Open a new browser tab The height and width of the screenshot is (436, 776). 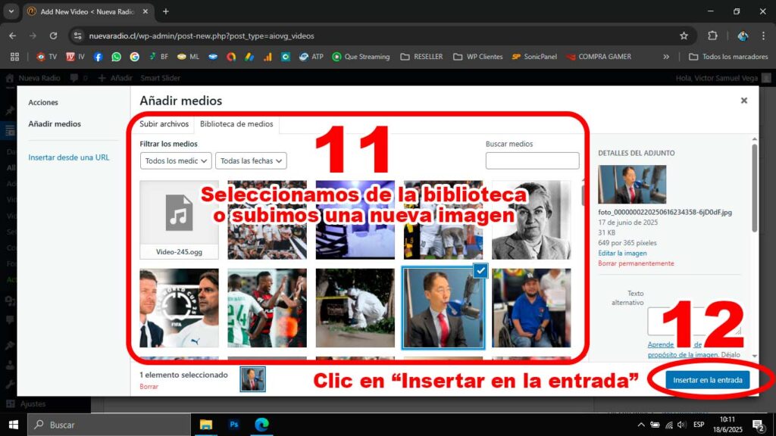pos(166,11)
